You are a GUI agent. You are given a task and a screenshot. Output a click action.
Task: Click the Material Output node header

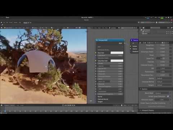pyautogui.click(x=134, y=40)
